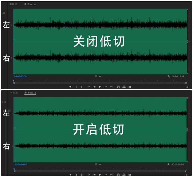Step back one frame in top monitor
The width and height of the screenshot is (193, 177).
click(x=94, y=87)
